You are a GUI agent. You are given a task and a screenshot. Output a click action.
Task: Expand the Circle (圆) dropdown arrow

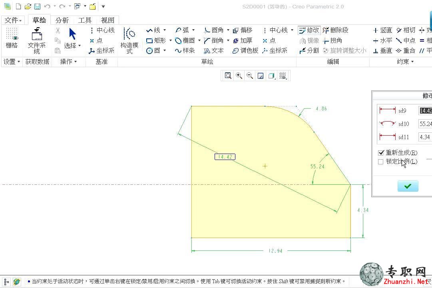coord(165,51)
